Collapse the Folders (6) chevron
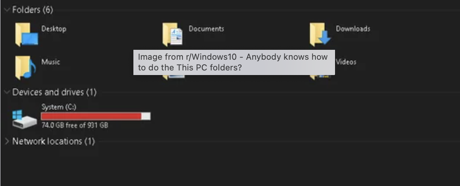Image resolution: width=460 pixels, height=186 pixels. coord(7,10)
